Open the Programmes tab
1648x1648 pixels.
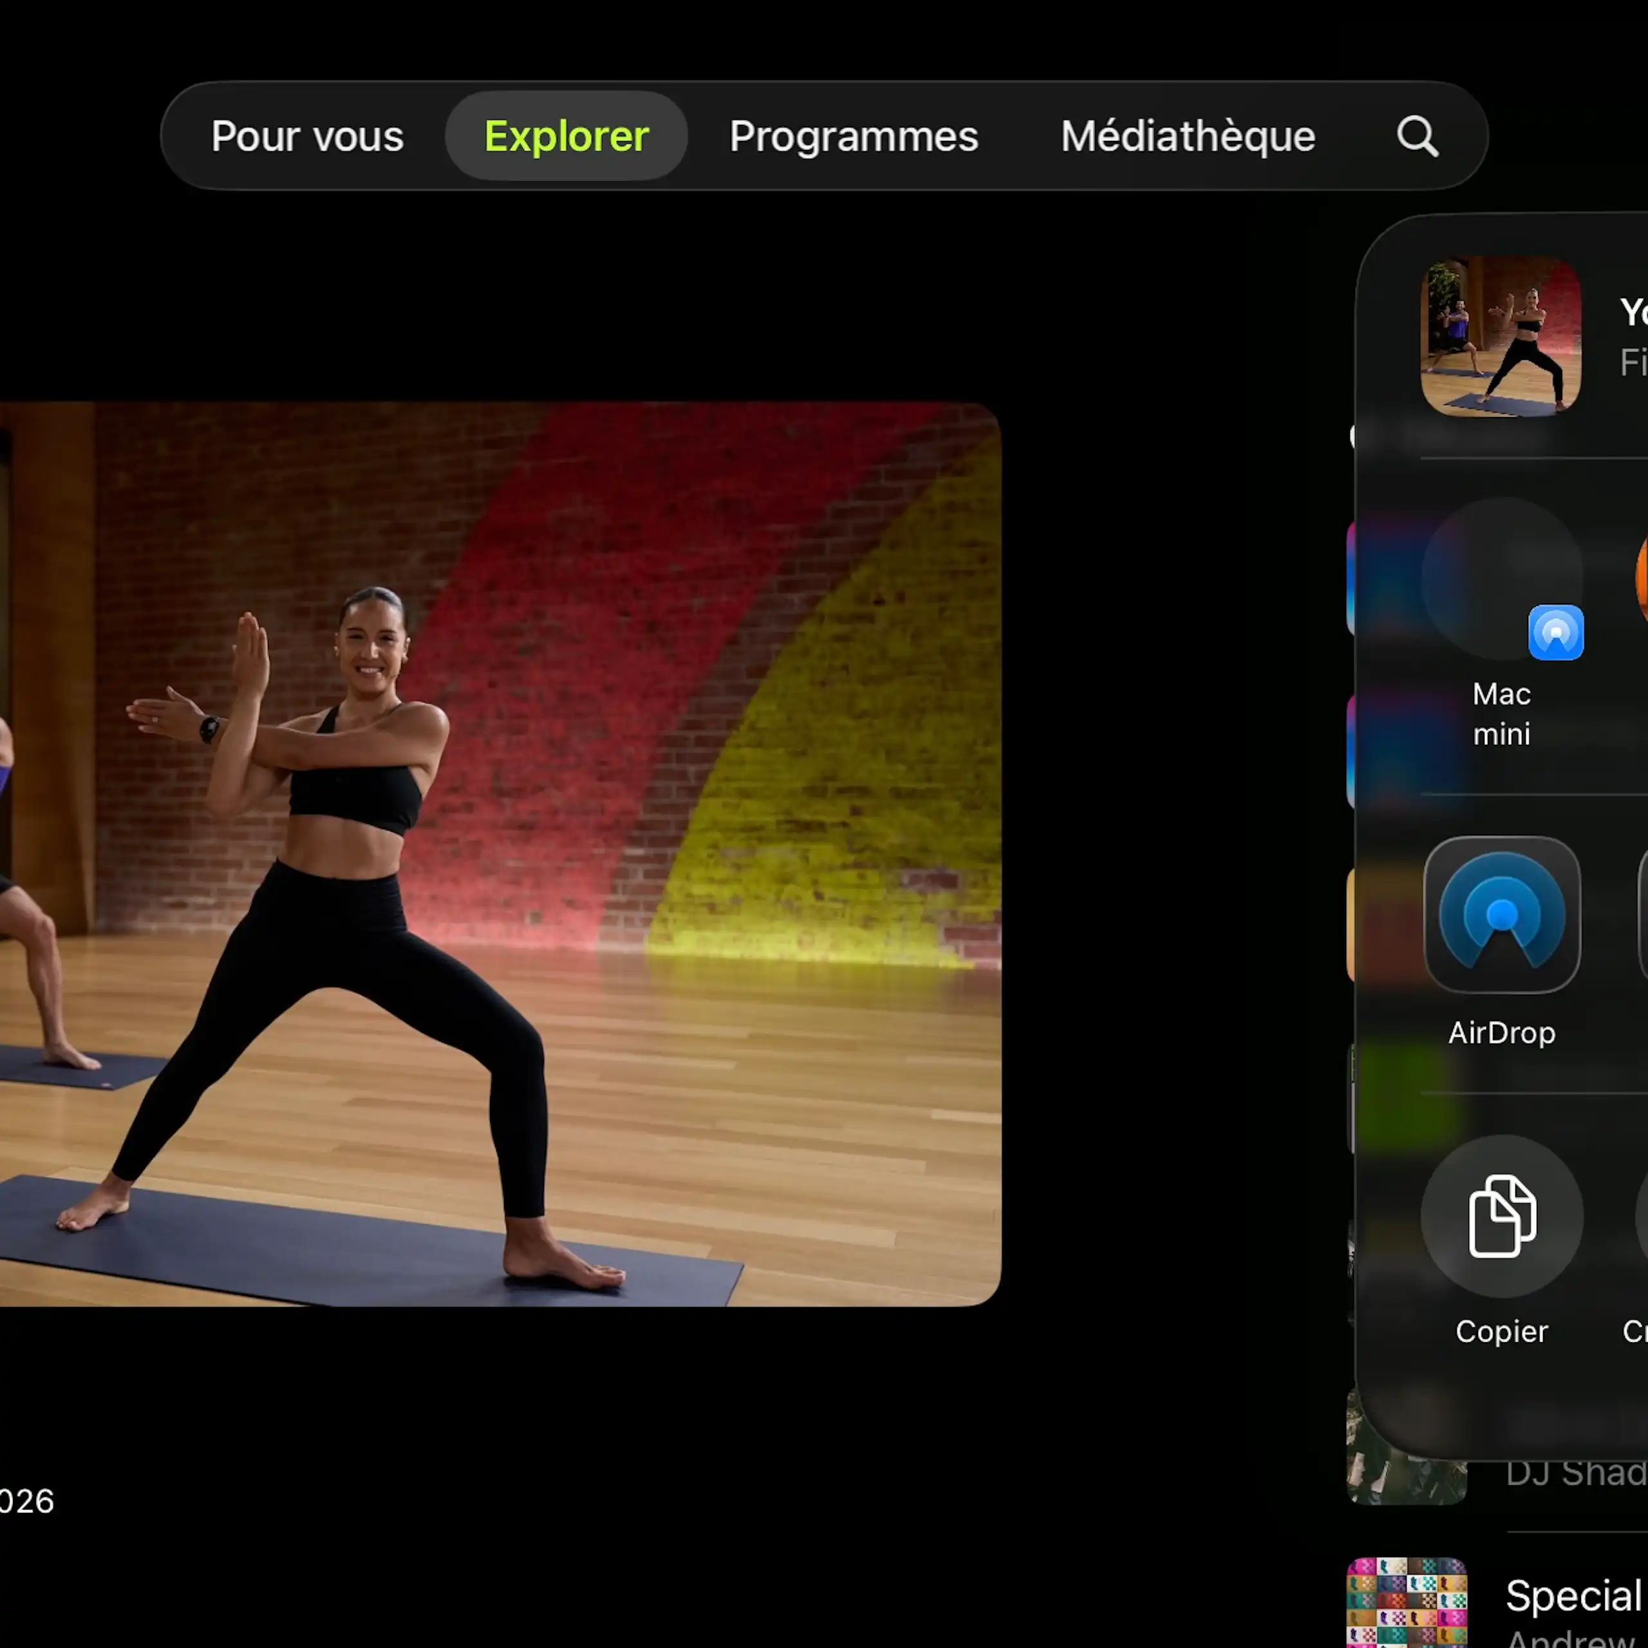click(x=854, y=136)
